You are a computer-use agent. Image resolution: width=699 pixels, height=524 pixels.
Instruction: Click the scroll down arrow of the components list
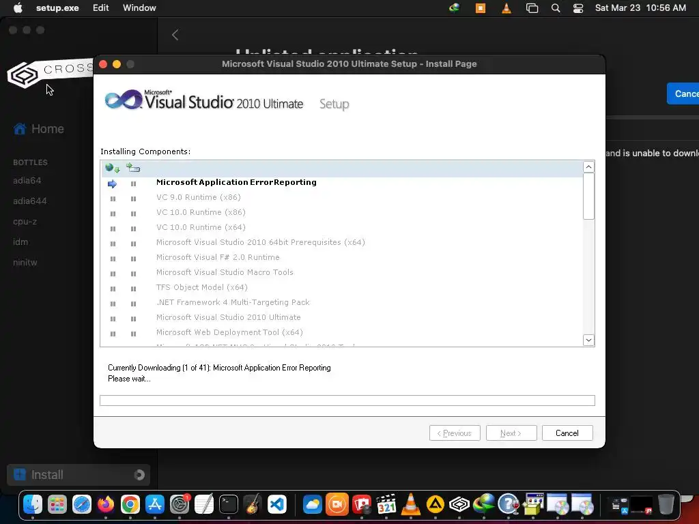click(588, 340)
